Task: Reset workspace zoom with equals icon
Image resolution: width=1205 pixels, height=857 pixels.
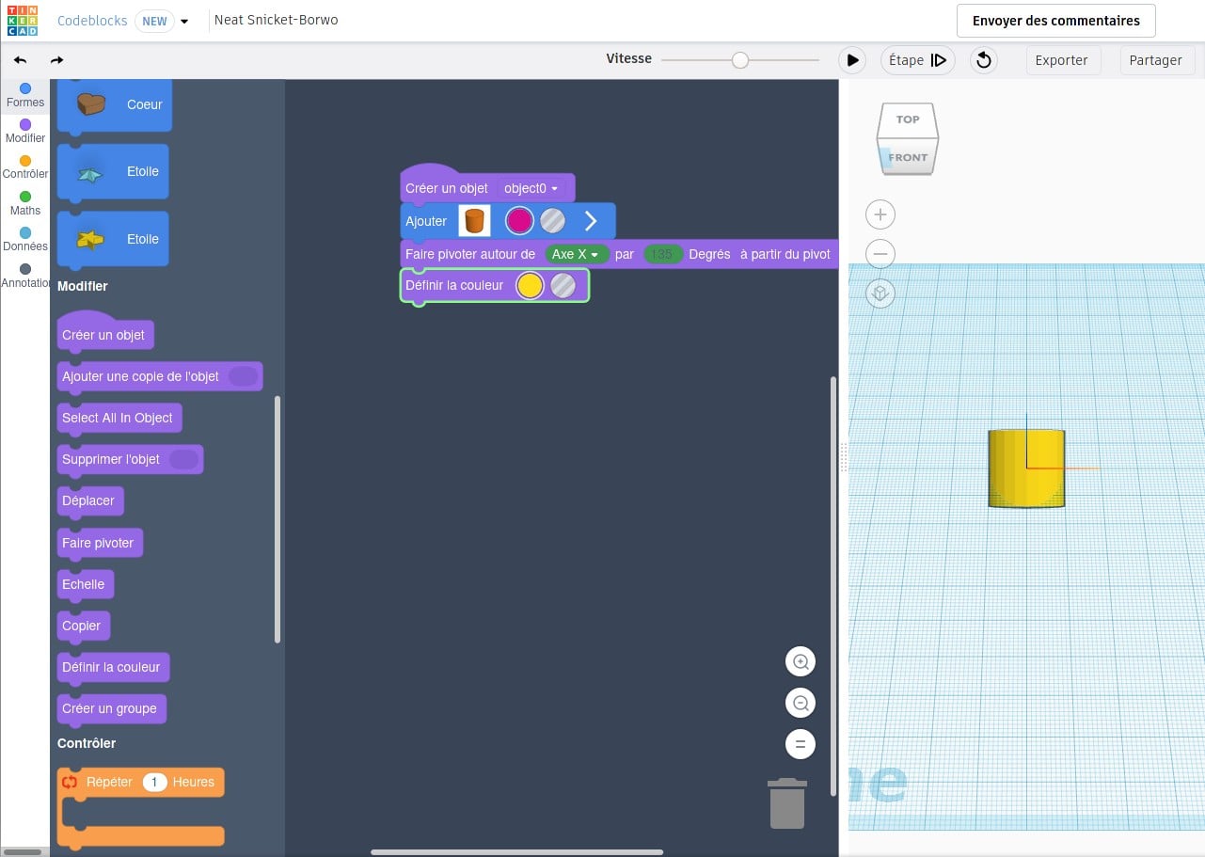Action: coord(801,744)
